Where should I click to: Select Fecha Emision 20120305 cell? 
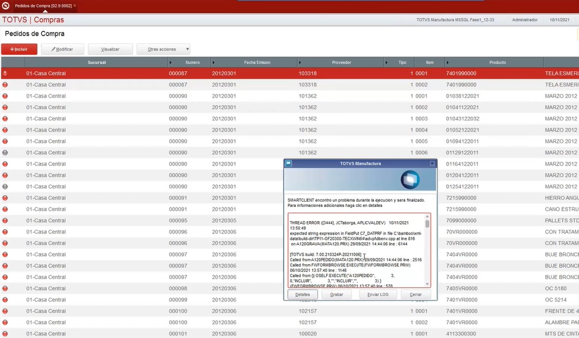(x=224, y=221)
